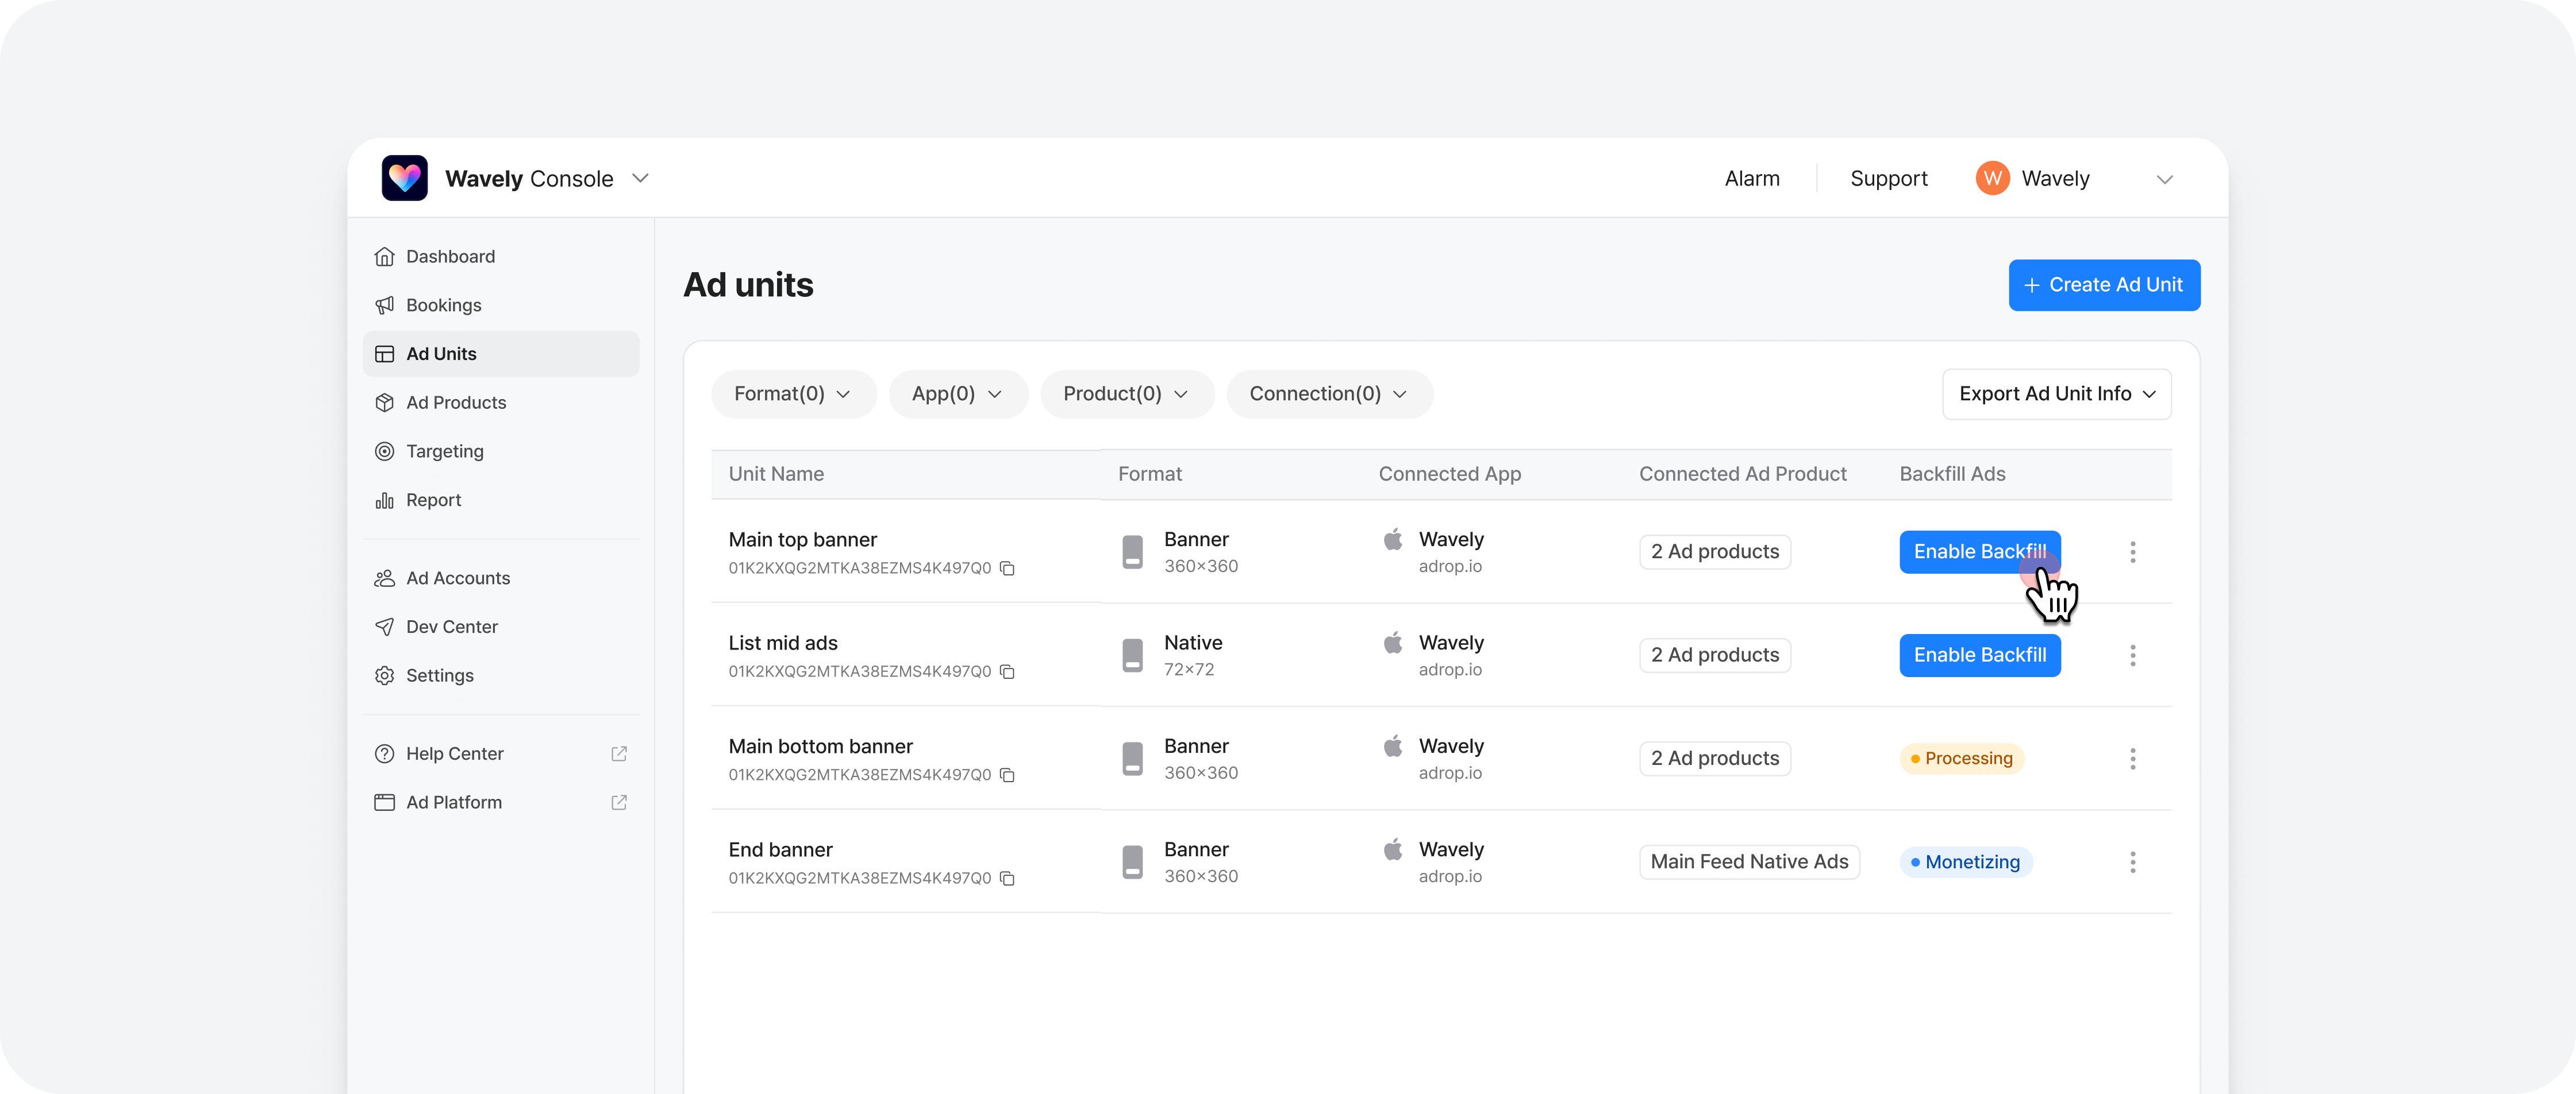This screenshot has height=1094, width=2576.
Task: Click the kebab menu for End banner
Action: [x=2132, y=862]
